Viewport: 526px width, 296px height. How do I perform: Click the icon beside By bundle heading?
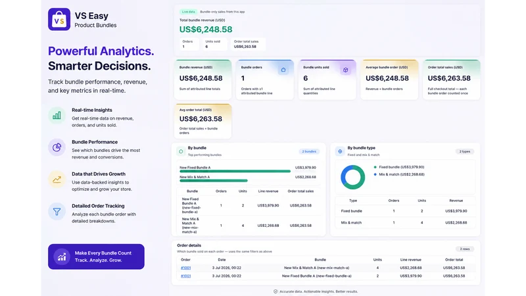point(181,151)
